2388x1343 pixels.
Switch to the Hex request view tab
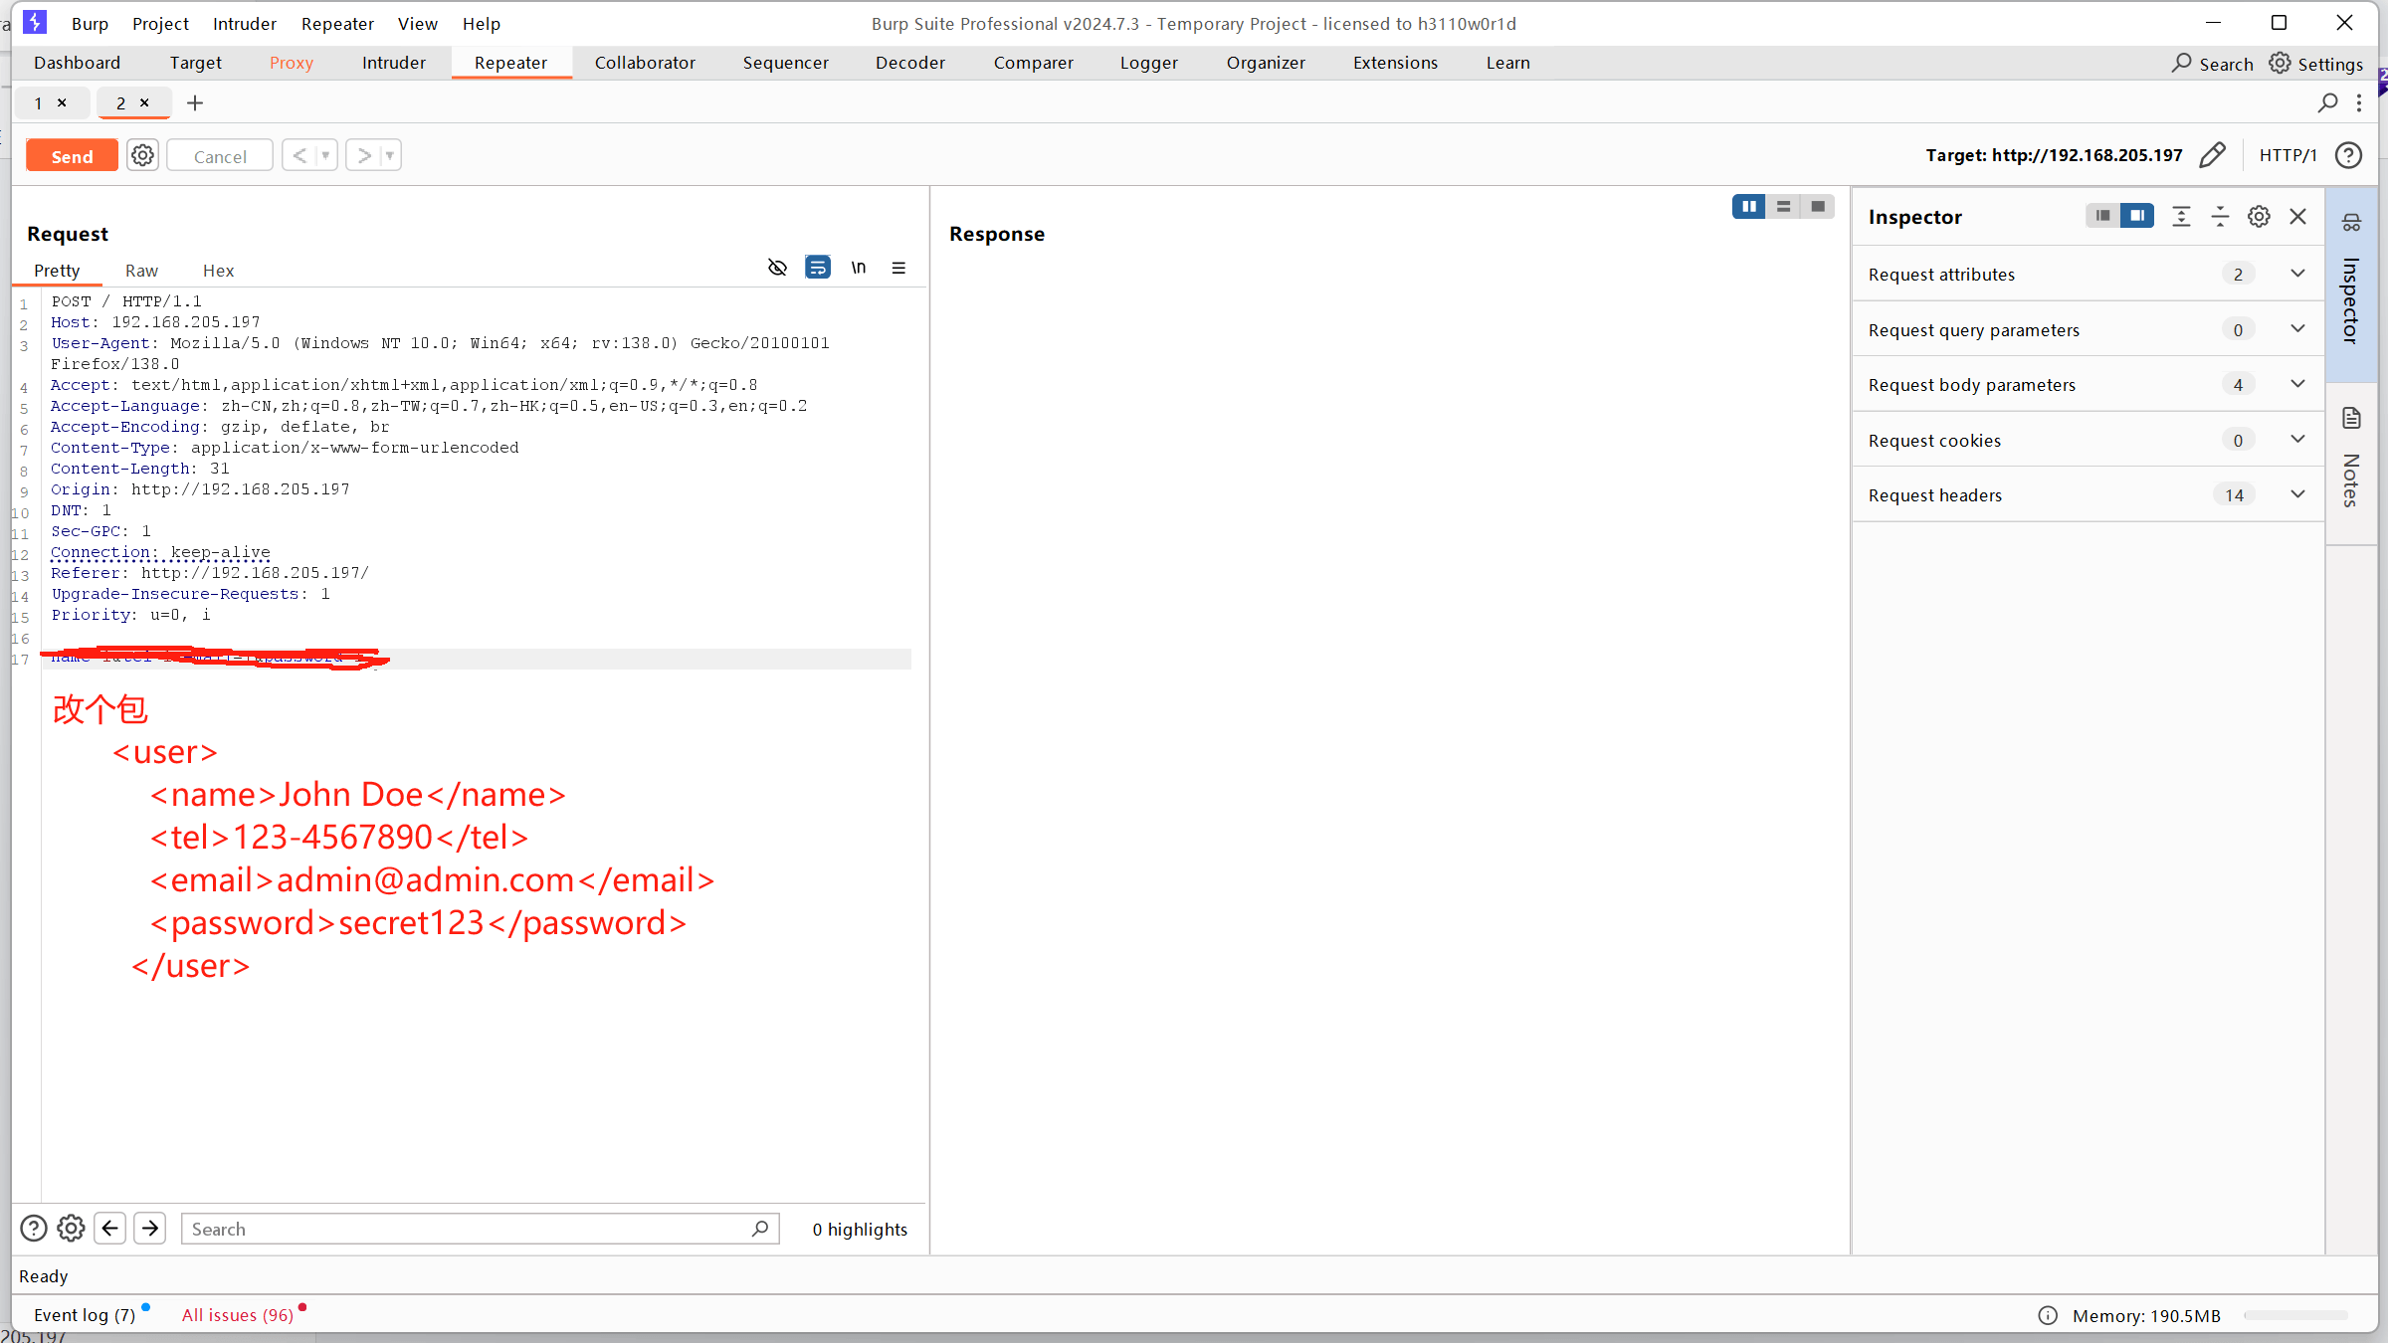click(x=218, y=271)
